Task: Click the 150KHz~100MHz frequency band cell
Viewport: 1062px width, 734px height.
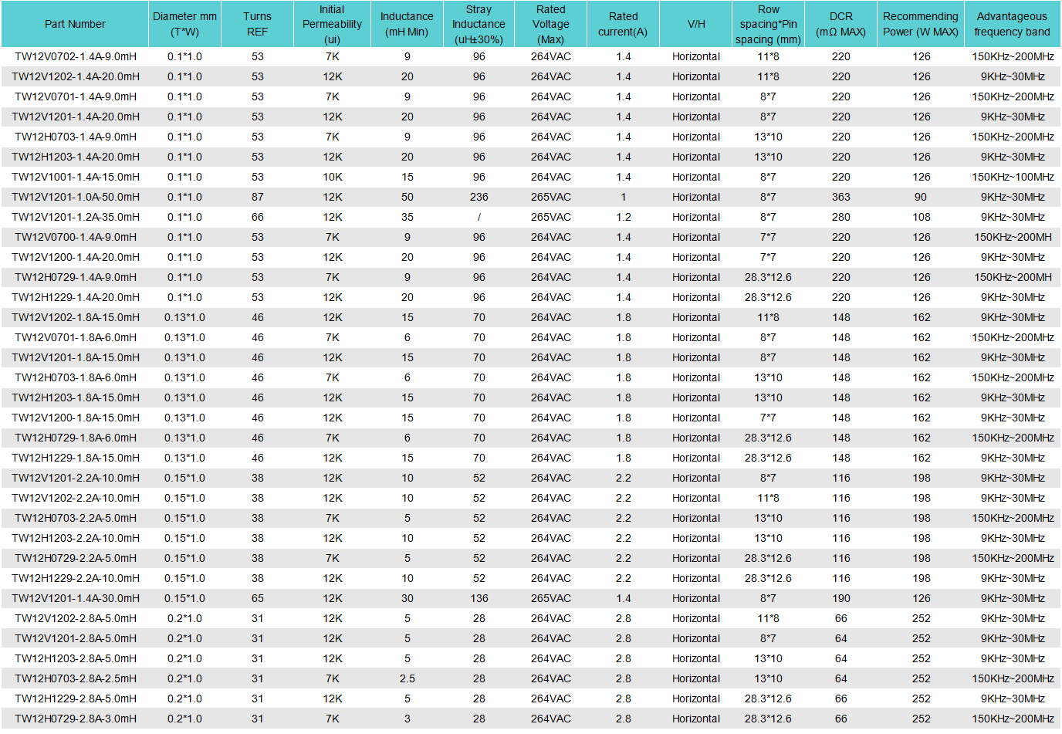Action: click(x=1012, y=177)
